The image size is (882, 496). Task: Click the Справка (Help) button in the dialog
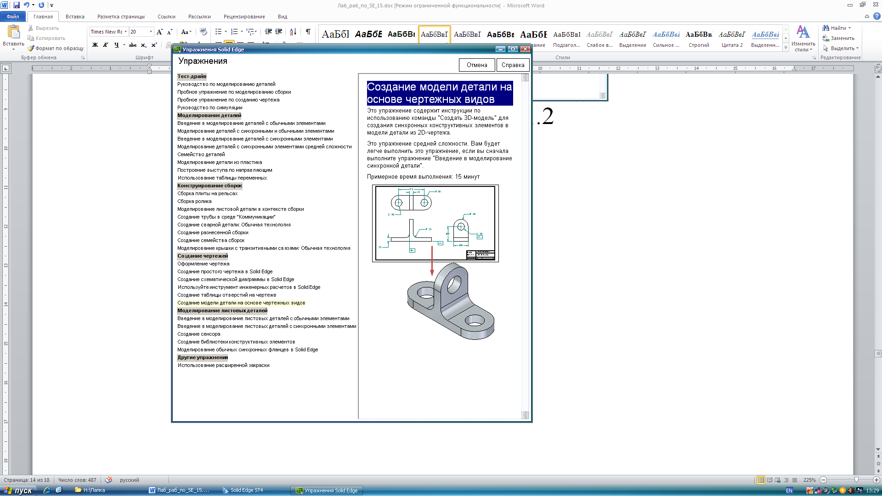click(513, 65)
